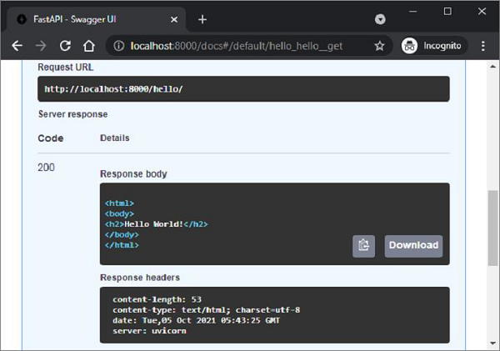Maximize the browser window
This screenshot has width=500, height=351.
[x=447, y=12]
